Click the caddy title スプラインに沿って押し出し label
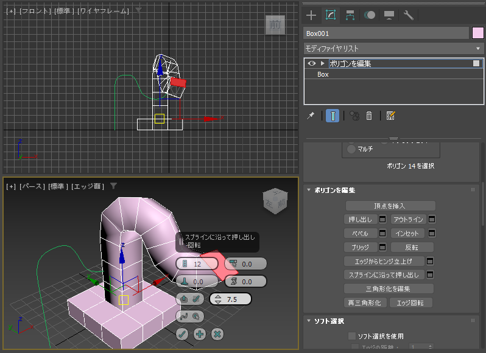The height and width of the screenshot is (353, 486). [x=220, y=237]
